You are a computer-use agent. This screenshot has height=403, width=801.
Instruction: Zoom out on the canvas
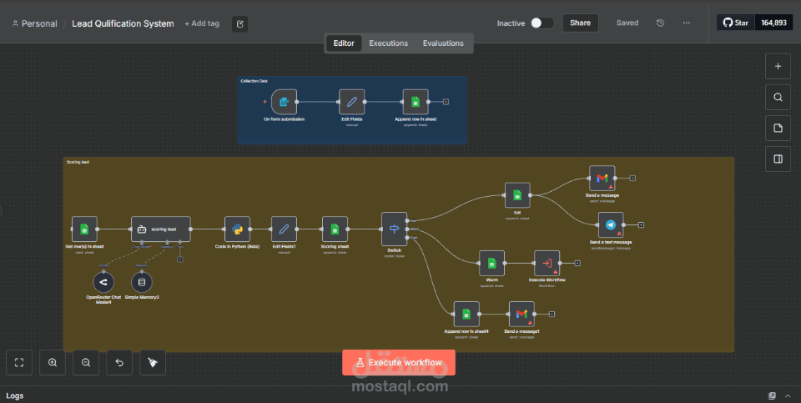[86, 363]
